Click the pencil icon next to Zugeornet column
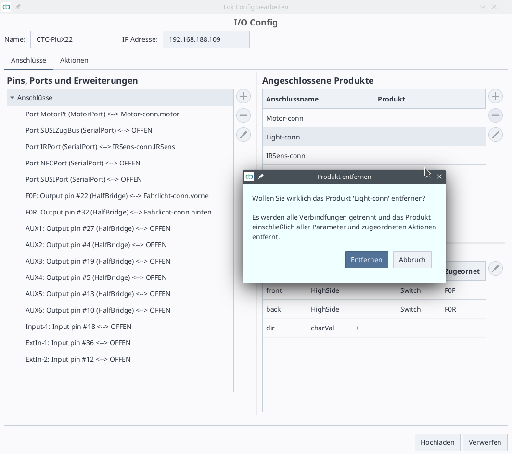 496,268
